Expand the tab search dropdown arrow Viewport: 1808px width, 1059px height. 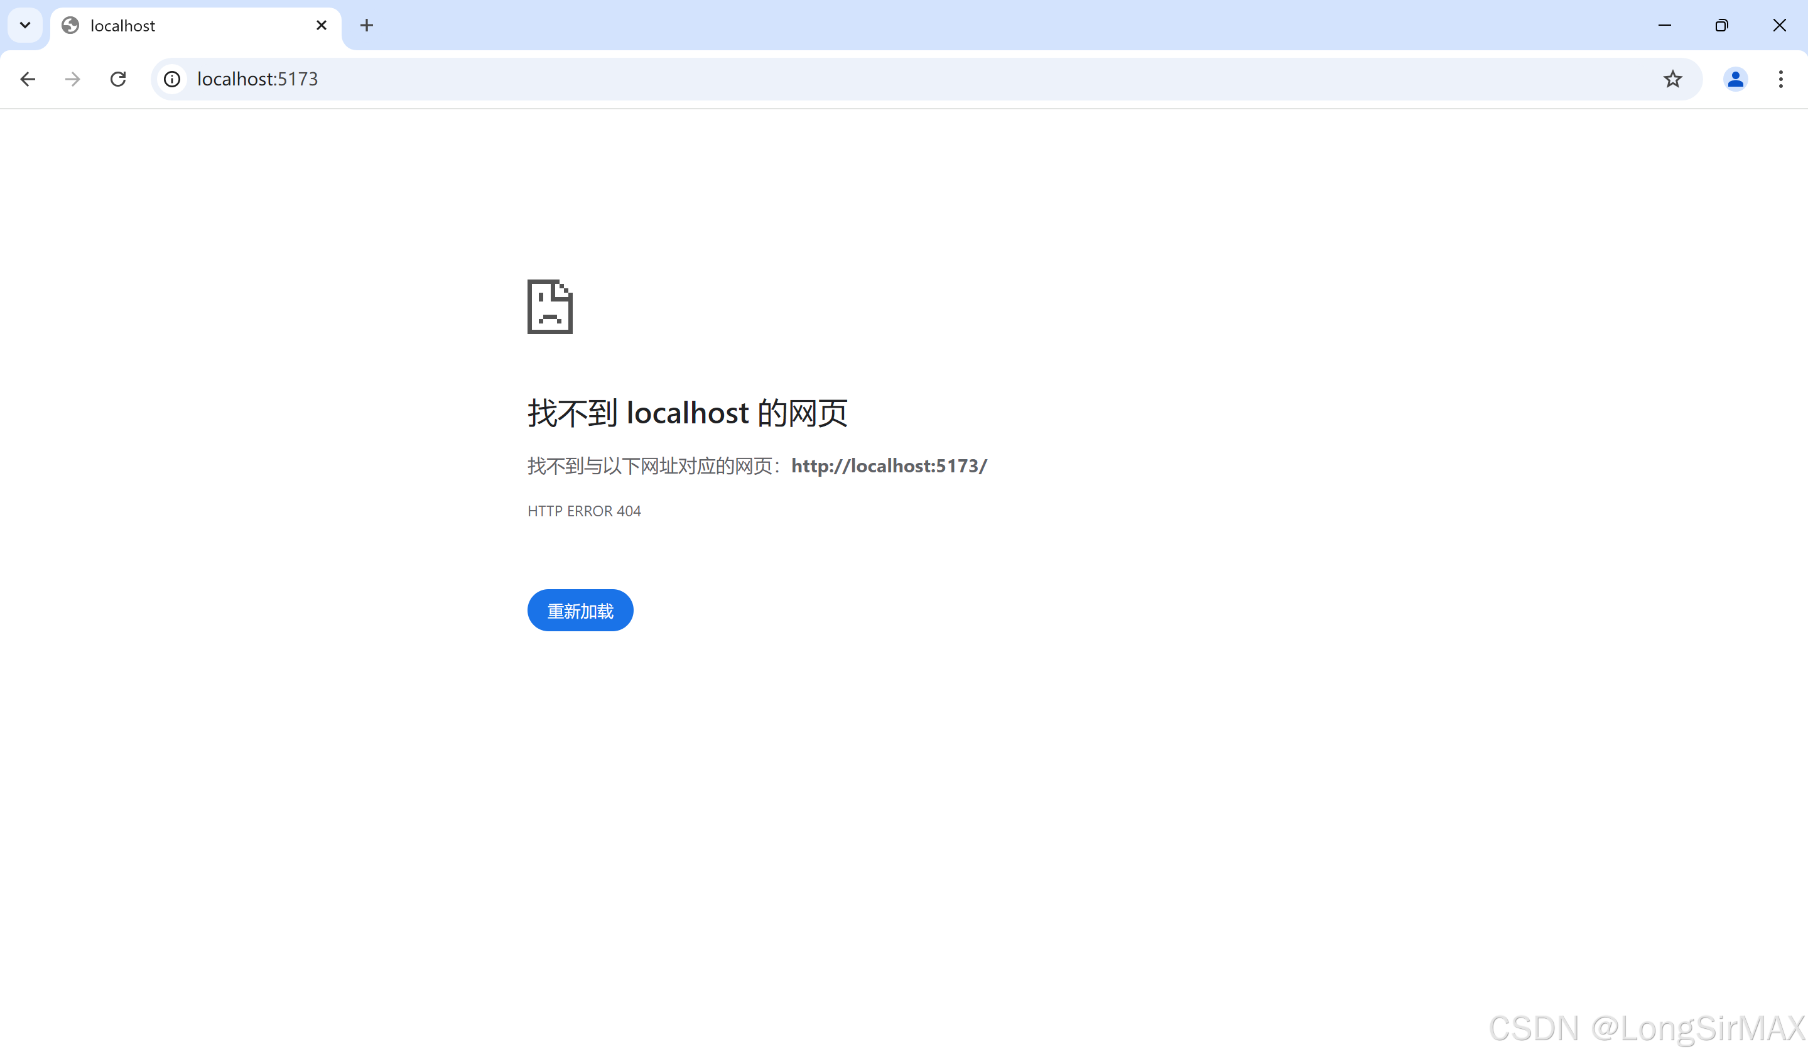tap(25, 26)
